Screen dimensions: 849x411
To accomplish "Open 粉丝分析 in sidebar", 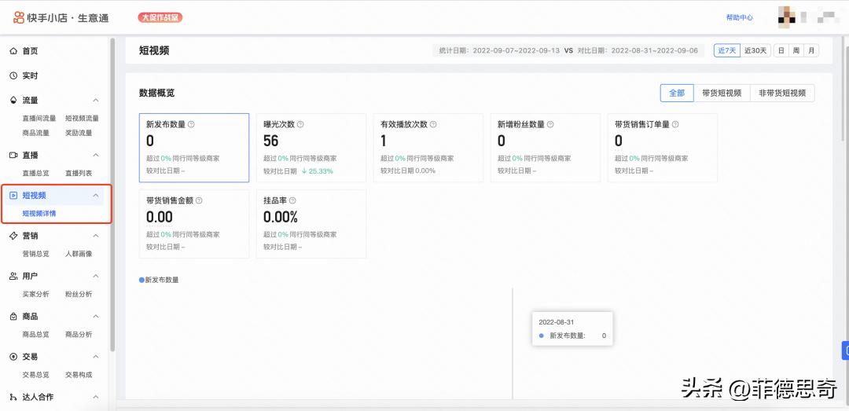I will coord(79,295).
